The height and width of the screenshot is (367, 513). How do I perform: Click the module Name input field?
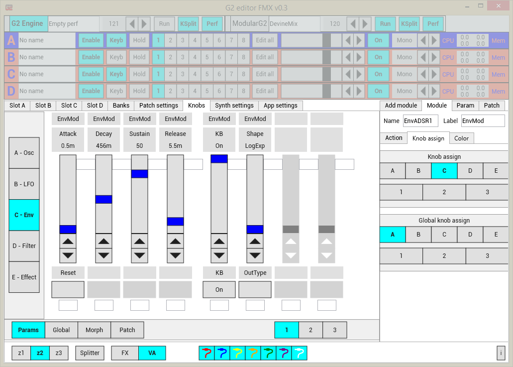(420, 121)
